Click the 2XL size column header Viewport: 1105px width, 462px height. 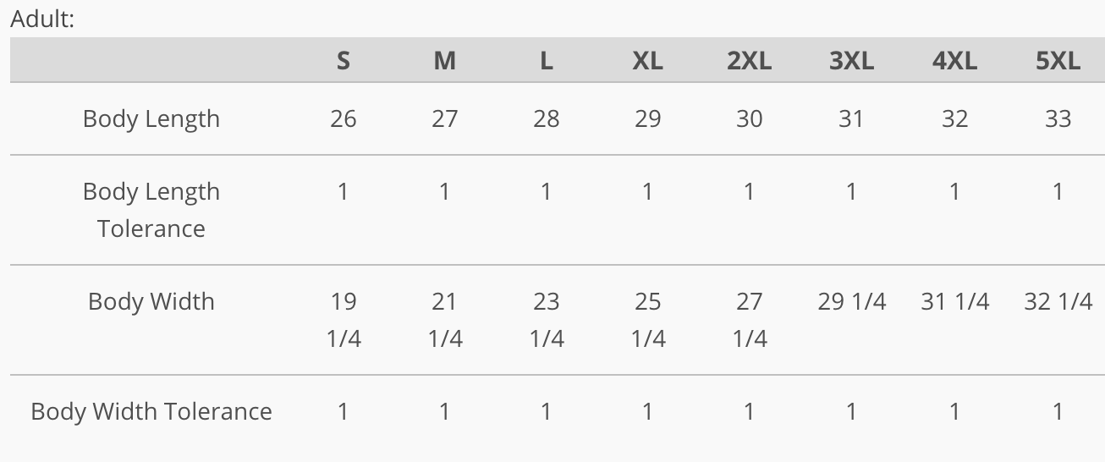coord(749,61)
